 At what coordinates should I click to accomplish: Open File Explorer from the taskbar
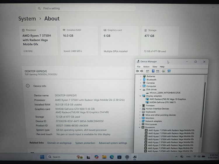(104, 157)
